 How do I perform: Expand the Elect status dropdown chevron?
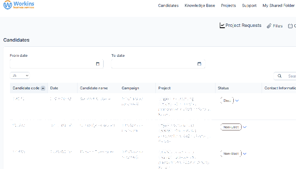[237, 101]
